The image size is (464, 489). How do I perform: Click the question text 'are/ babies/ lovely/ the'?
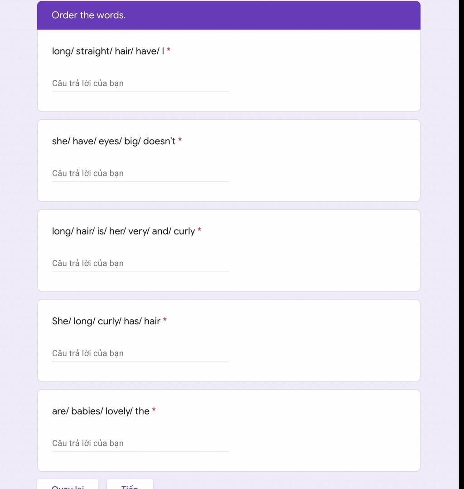coord(101,411)
